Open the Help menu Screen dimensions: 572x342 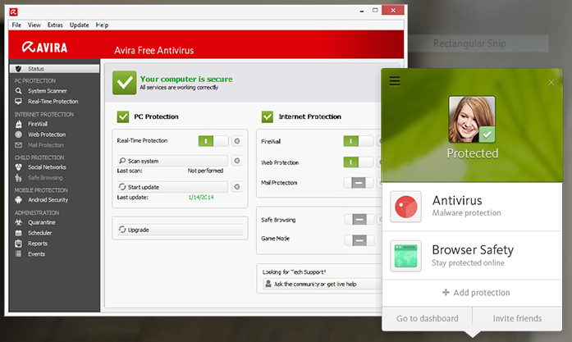[x=102, y=25]
